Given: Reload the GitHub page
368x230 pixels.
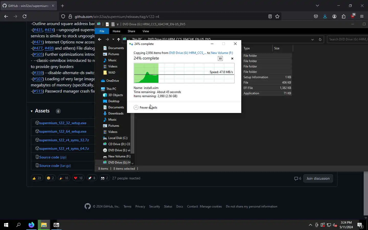Looking at the screenshot, I should point(25,16).
